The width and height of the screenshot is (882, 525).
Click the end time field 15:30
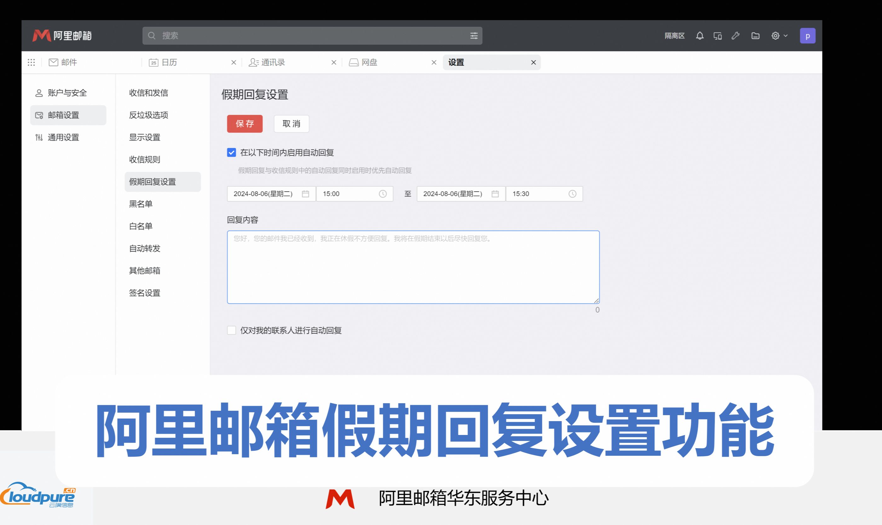pos(544,194)
